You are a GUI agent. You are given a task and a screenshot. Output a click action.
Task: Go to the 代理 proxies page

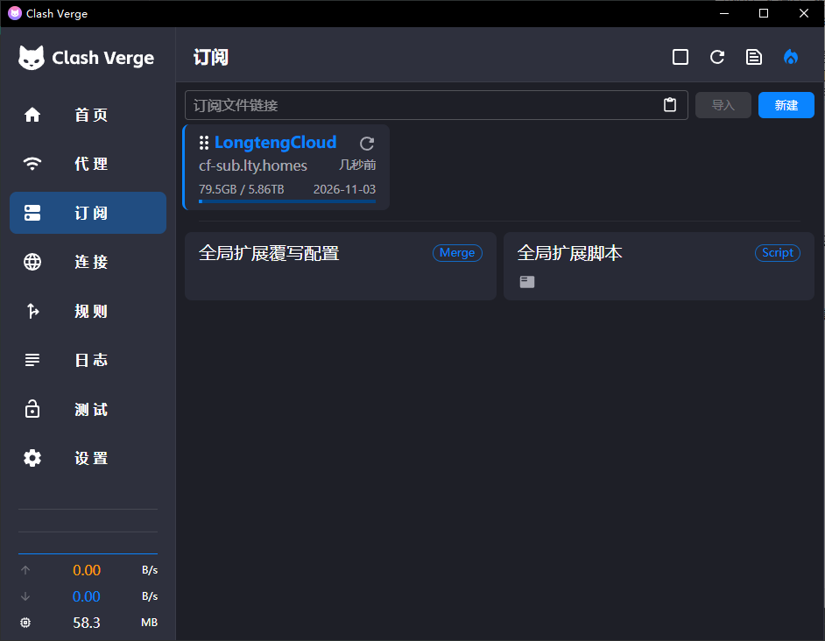pos(88,164)
